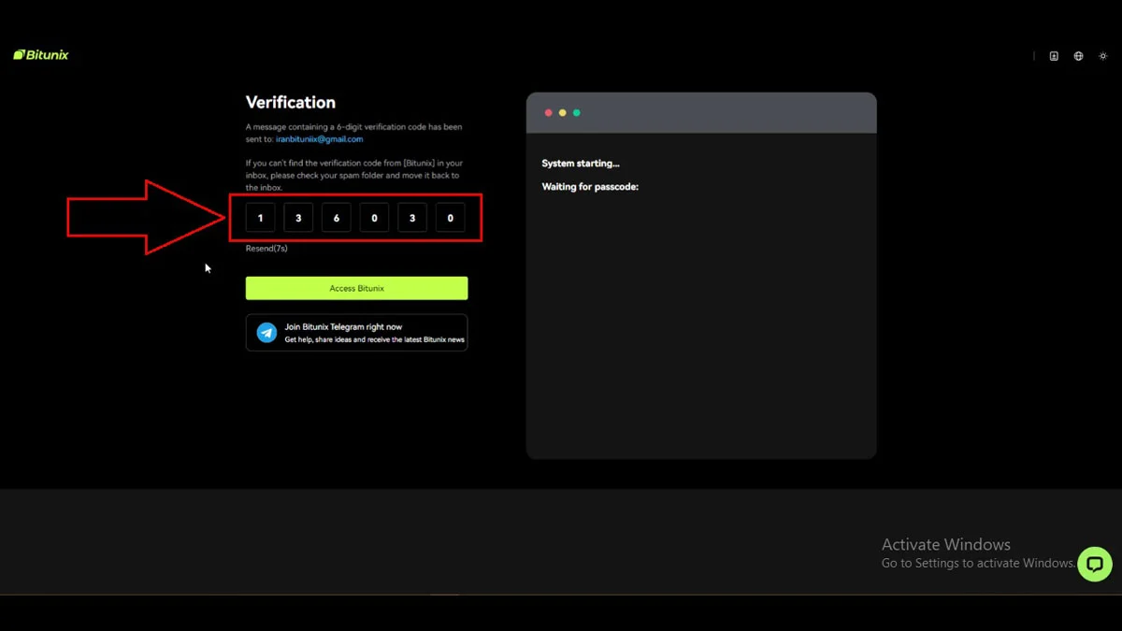Screen dimensions: 1122x631
Task: Click the yellow dot in terminal window
Action: tap(563, 113)
